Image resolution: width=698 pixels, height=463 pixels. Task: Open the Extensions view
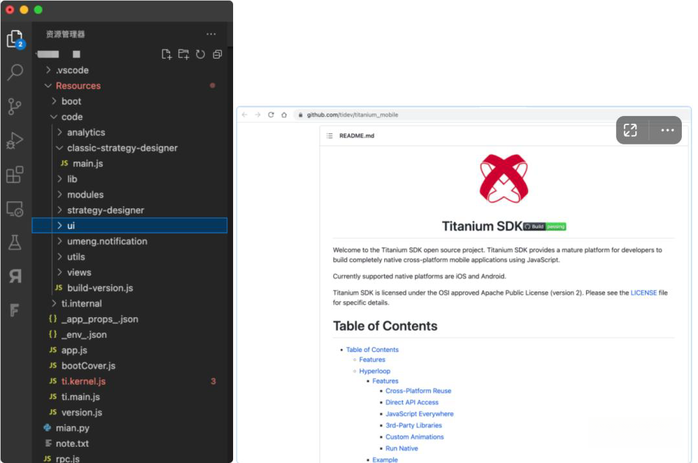15,174
